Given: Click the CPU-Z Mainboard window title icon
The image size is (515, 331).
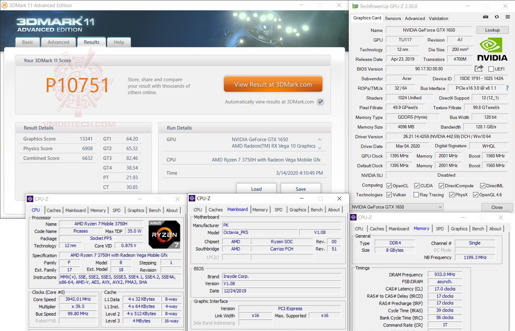Looking at the screenshot, I should click(192, 198).
